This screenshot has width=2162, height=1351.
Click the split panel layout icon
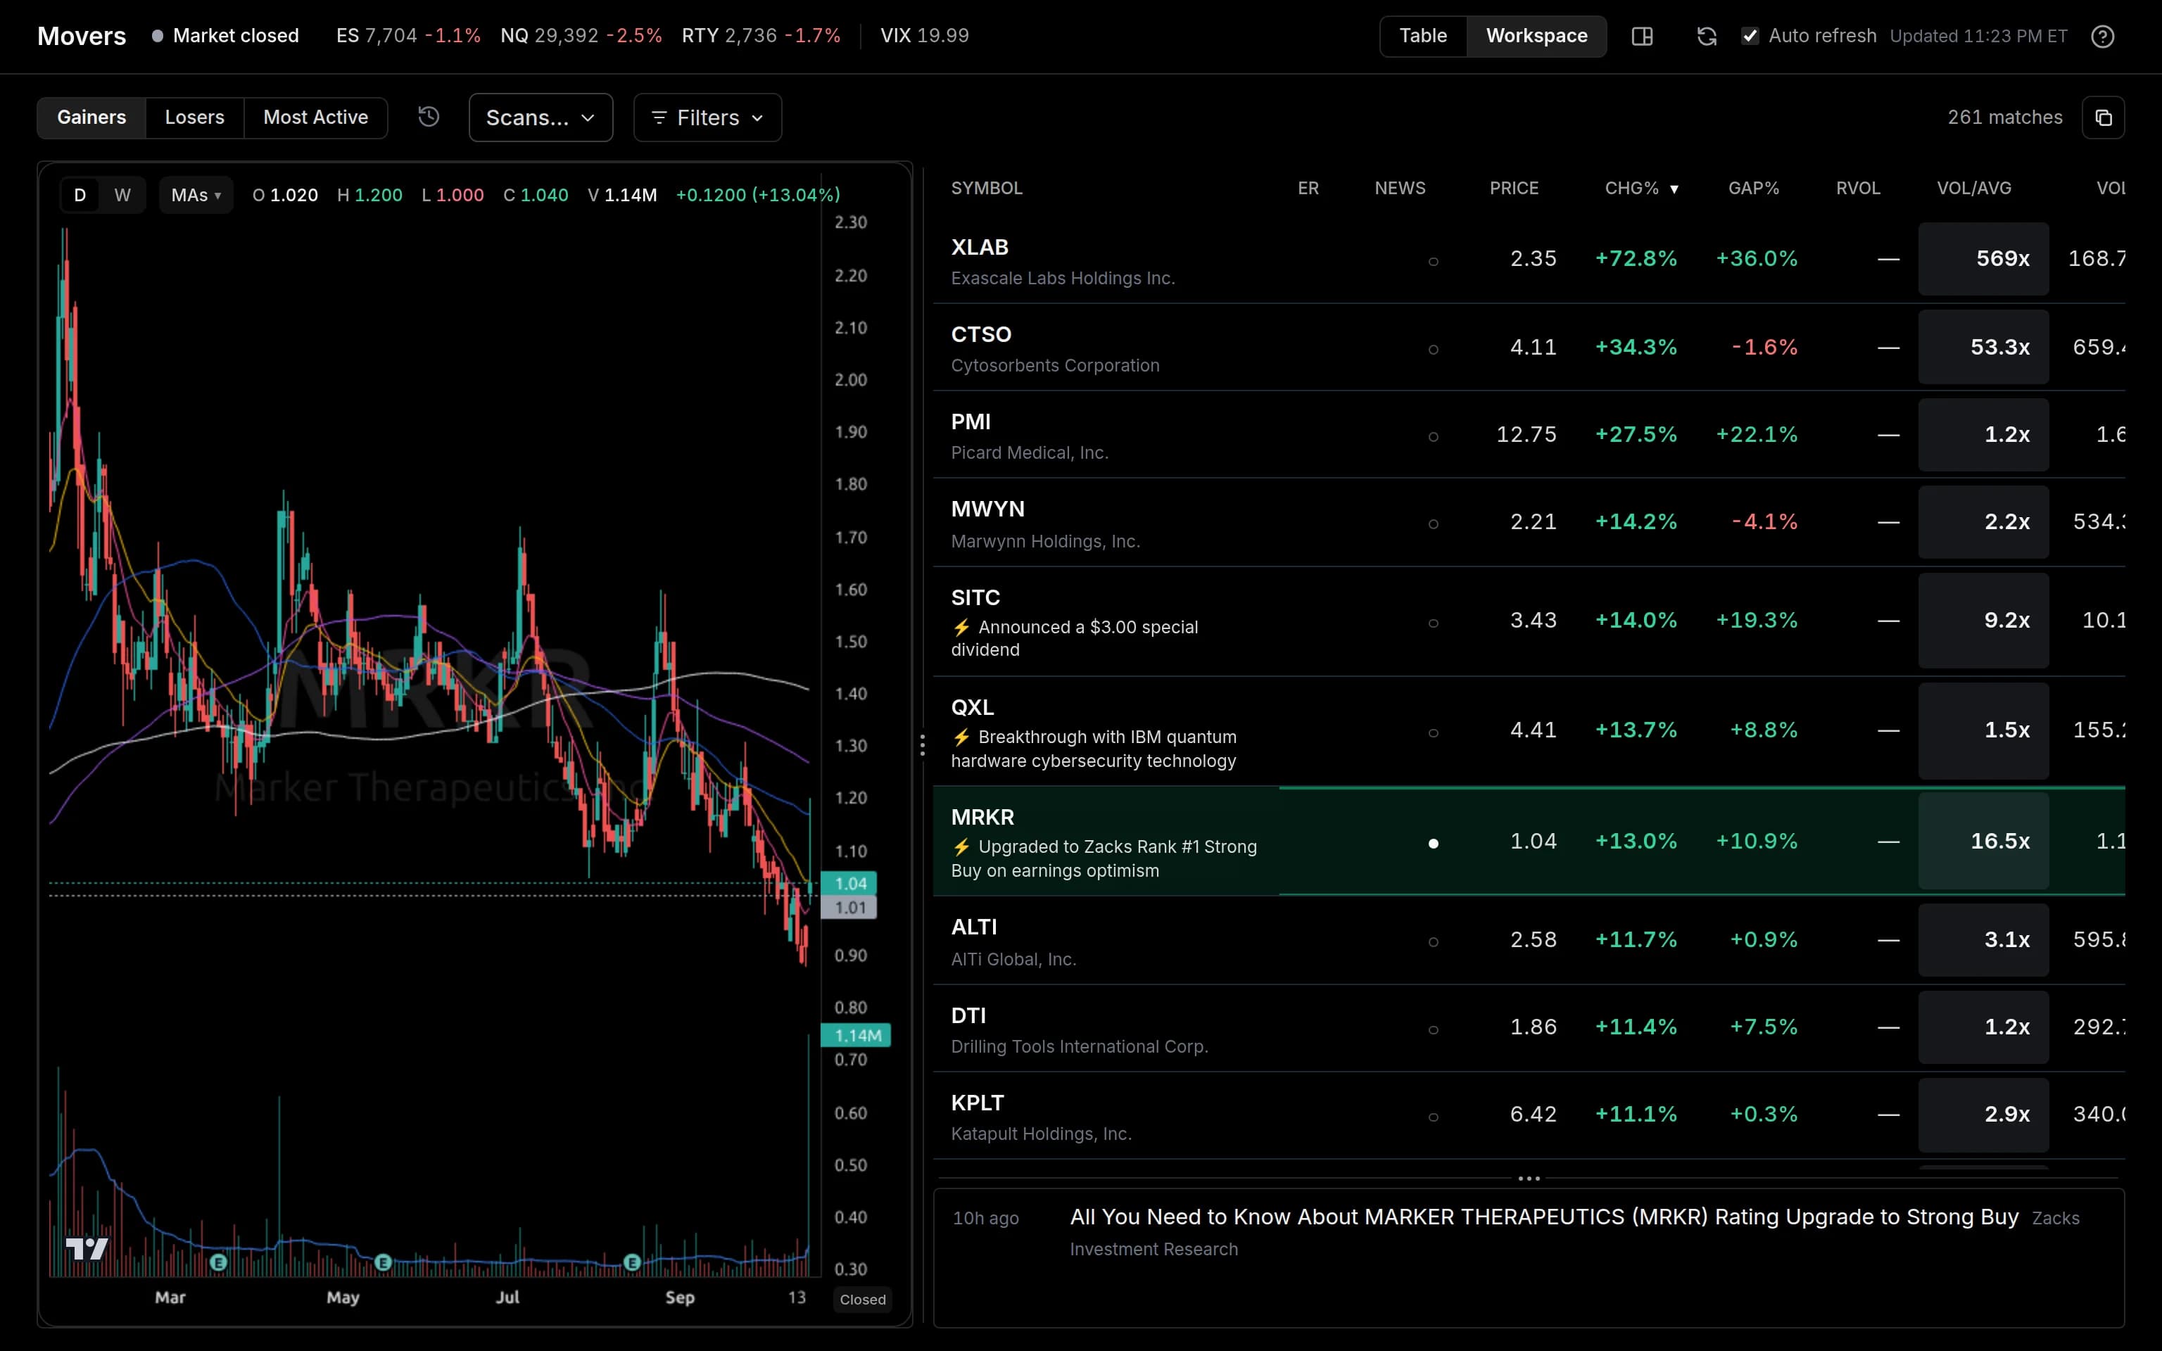coord(1642,37)
